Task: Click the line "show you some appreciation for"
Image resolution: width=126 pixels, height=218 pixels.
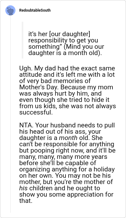Action: click(66, 194)
